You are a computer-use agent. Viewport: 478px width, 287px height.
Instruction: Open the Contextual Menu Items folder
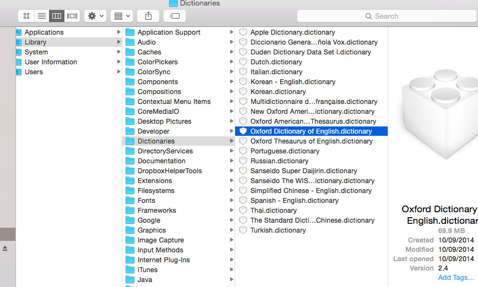coord(178,101)
